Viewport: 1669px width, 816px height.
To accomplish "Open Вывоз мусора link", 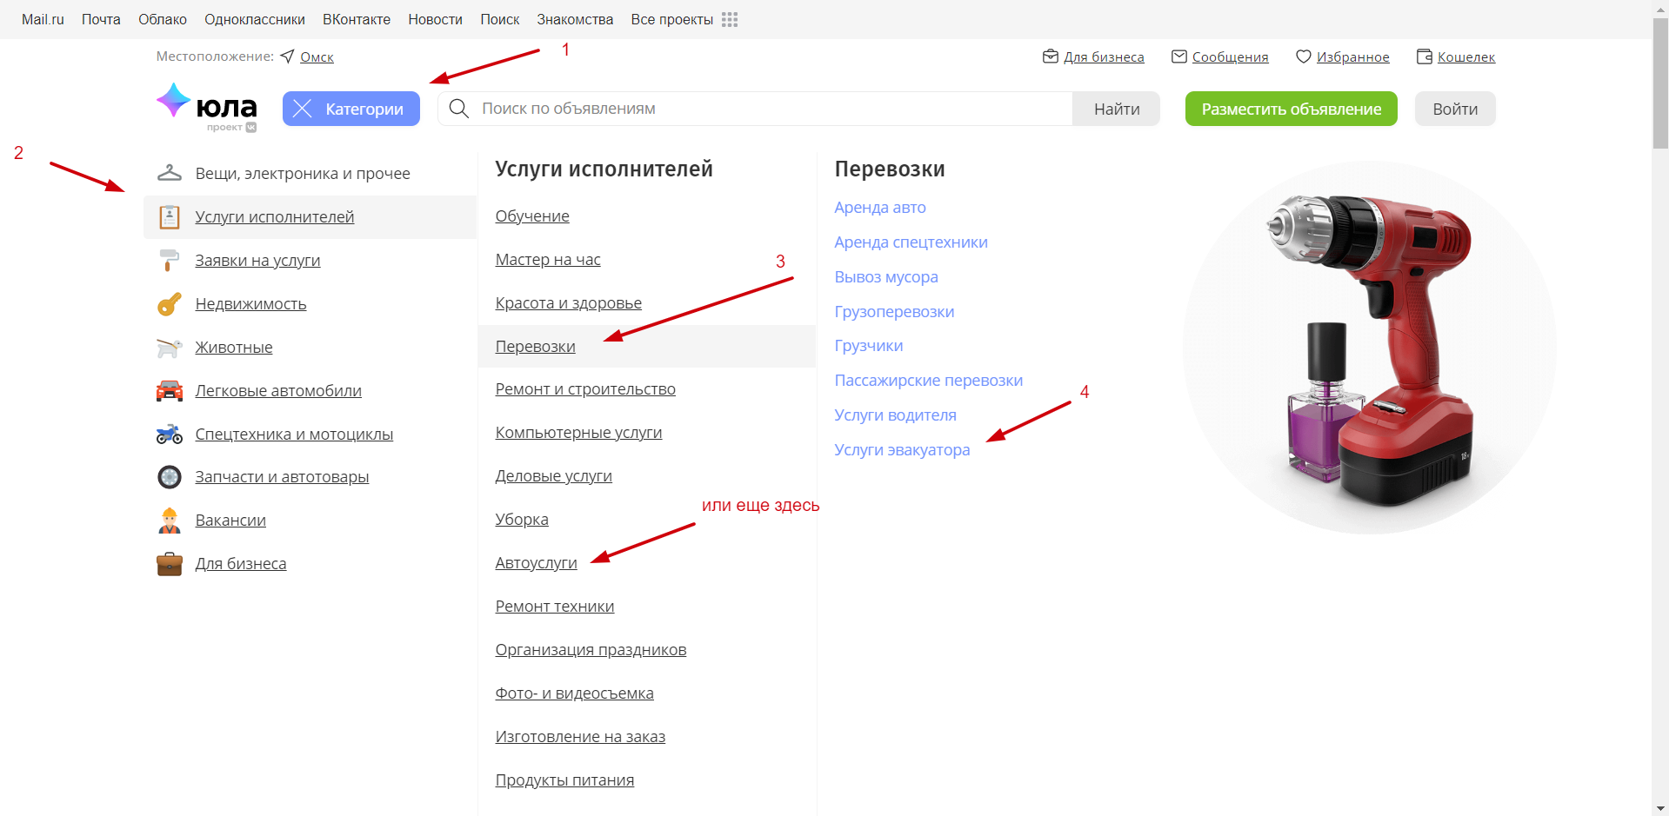I will pyautogui.click(x=886, y=277).
